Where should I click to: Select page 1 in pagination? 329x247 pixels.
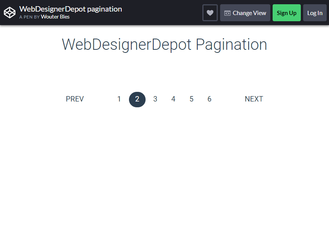tap(119, 99)
